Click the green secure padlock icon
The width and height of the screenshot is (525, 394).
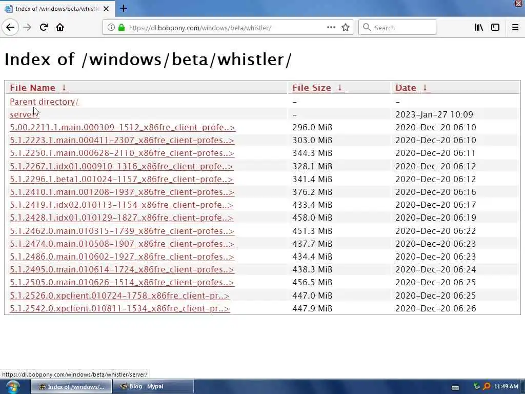[122, 28]
